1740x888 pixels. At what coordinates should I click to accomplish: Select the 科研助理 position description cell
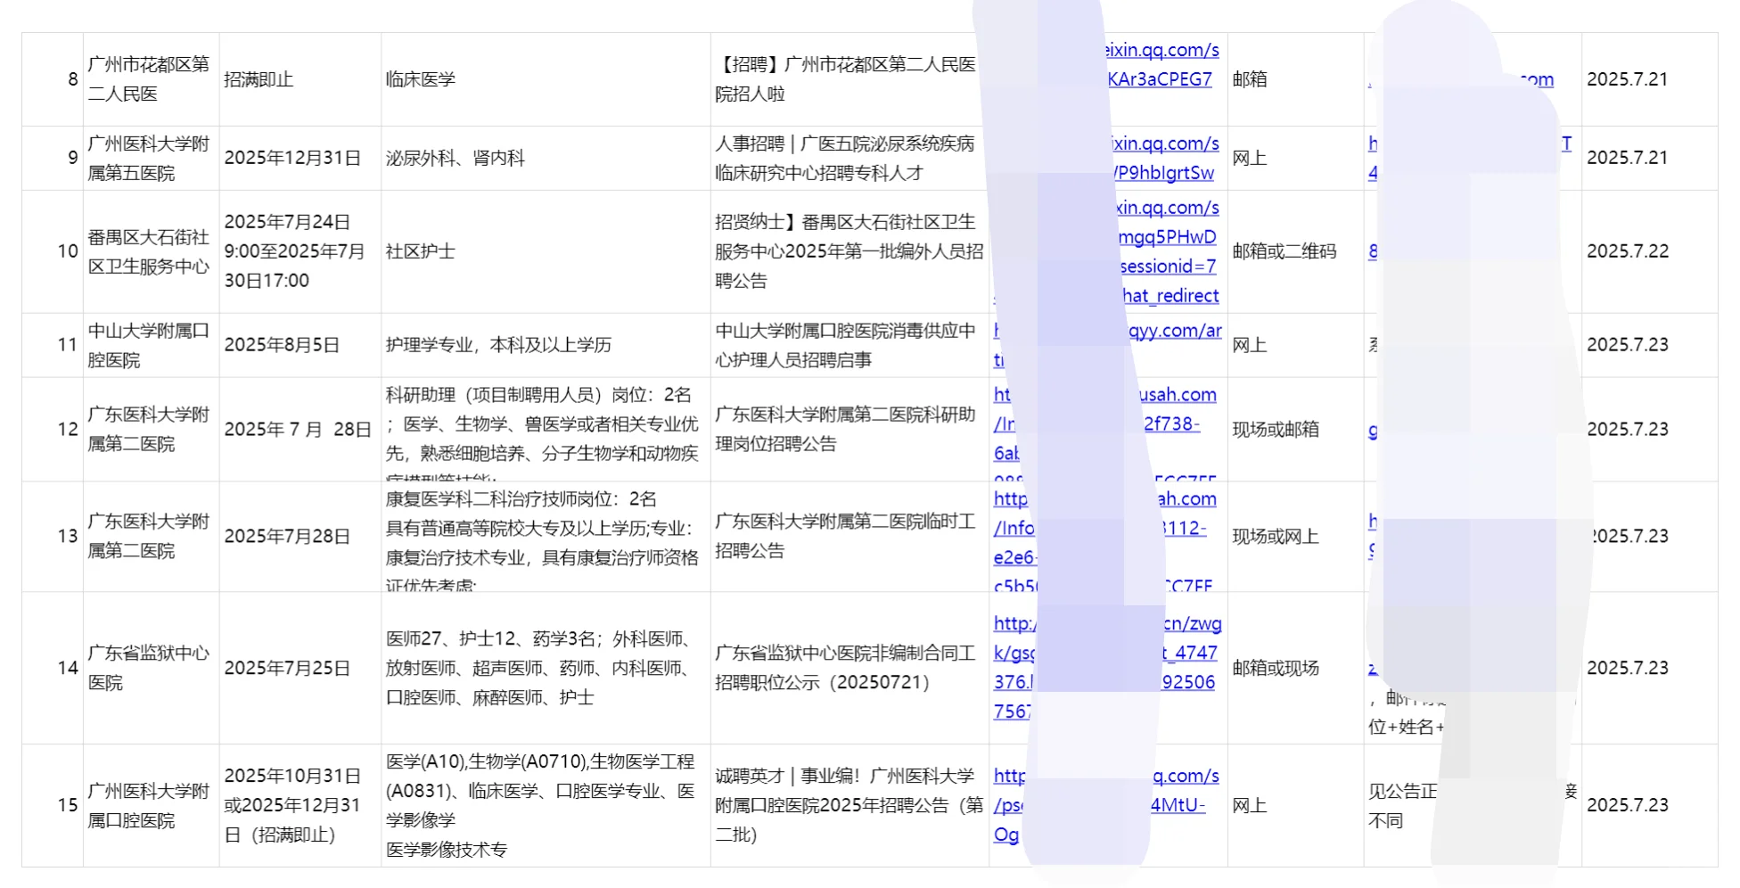point(546,429)
